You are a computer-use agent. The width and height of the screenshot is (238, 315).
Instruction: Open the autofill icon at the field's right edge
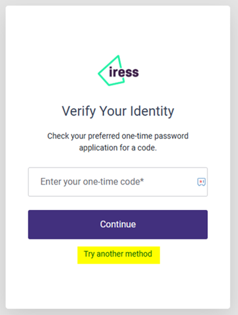[x=201, y=182]
